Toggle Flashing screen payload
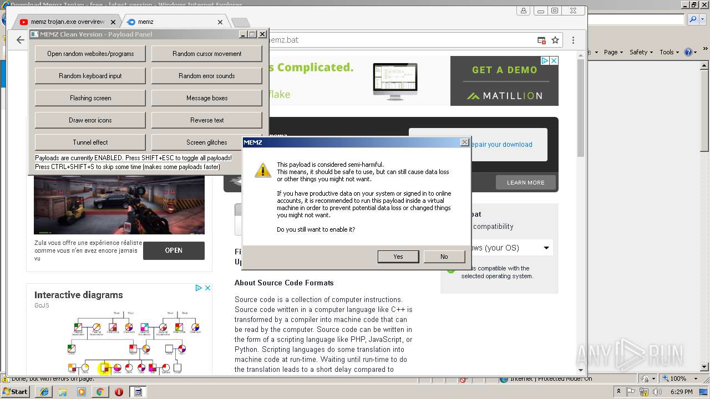Viewport: 710px width, 399px height. [90, 98]
